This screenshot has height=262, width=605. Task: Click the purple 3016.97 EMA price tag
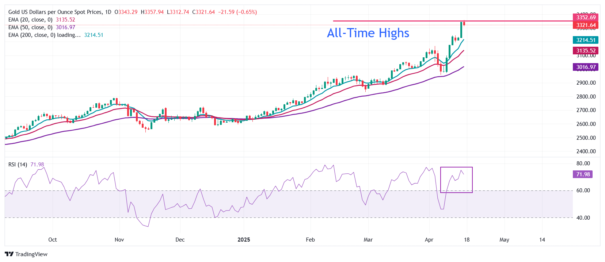[585, 67]
